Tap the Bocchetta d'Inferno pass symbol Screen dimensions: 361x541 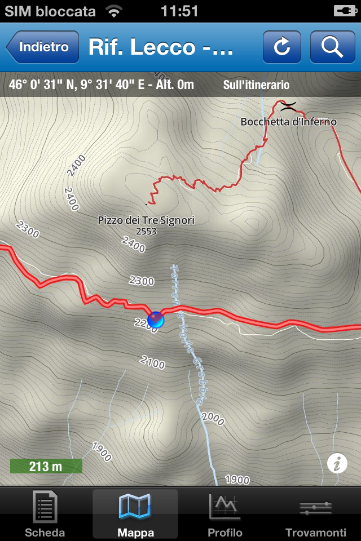288,107
